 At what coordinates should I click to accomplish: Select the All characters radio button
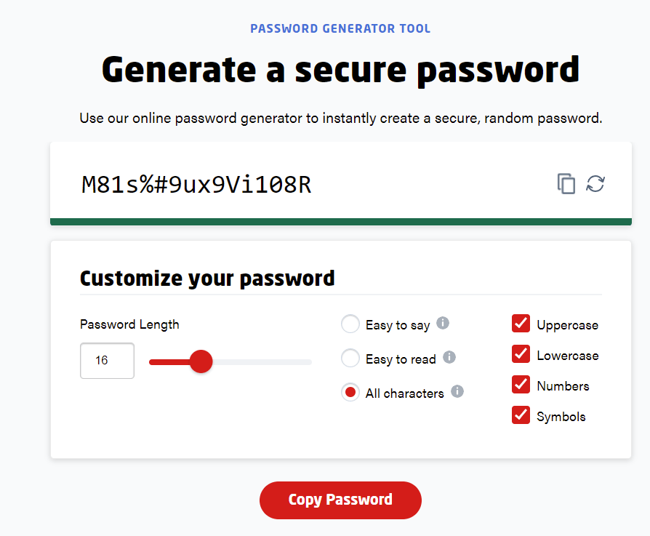point(350,392)
